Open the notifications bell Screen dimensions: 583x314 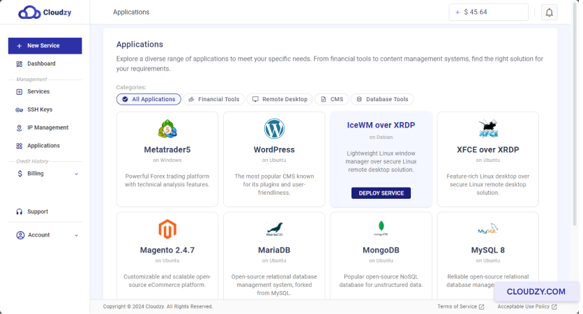point(549,13)
